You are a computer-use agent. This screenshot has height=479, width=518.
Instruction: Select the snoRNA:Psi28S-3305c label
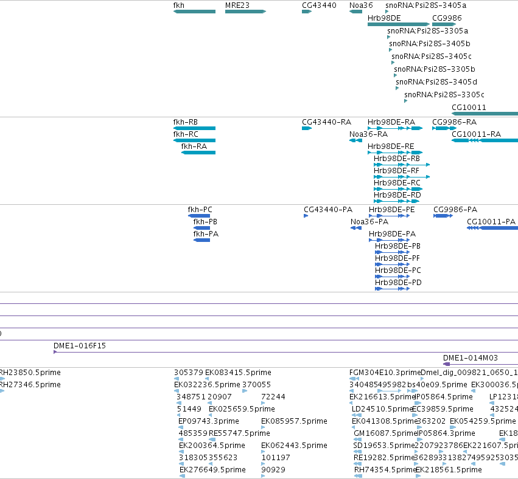[x=444, y=95]
